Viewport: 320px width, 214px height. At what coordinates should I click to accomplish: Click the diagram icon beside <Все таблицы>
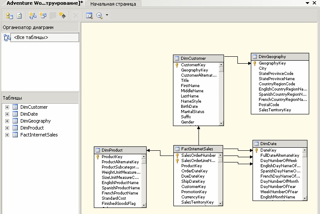click(x=7, y=38)
